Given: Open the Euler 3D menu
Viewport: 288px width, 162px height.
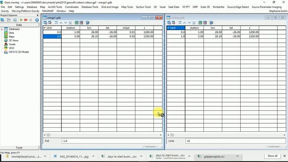Looking at the screenshot, I should [x=205, y=7].
